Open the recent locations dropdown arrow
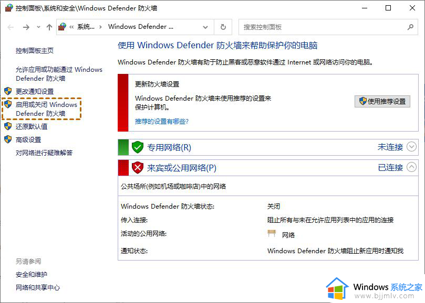Image resolution: width=425 pixels, height=303 pixels. point(38,27)
